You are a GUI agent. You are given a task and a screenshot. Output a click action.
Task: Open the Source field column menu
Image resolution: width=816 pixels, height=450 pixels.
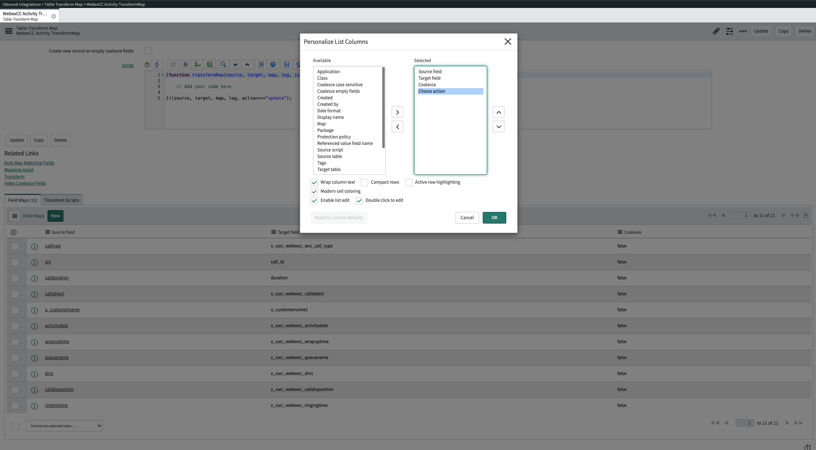pos(48,232)
